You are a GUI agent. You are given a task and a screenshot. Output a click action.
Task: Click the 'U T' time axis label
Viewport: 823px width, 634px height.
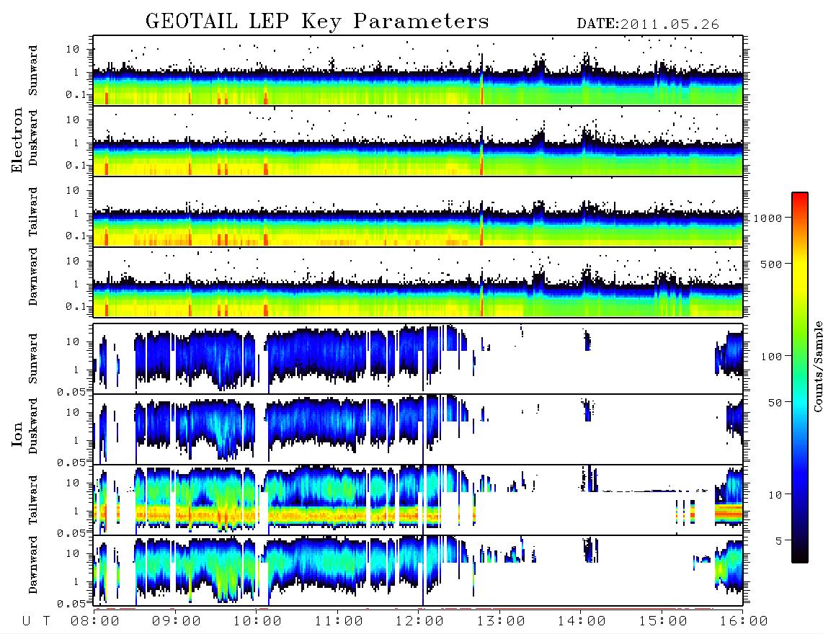36,621
